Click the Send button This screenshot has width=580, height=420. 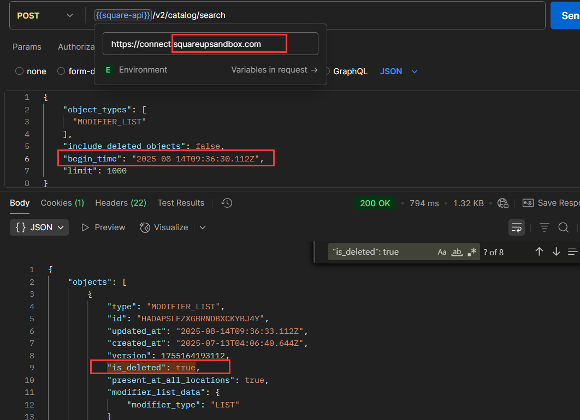click(566, 15)
